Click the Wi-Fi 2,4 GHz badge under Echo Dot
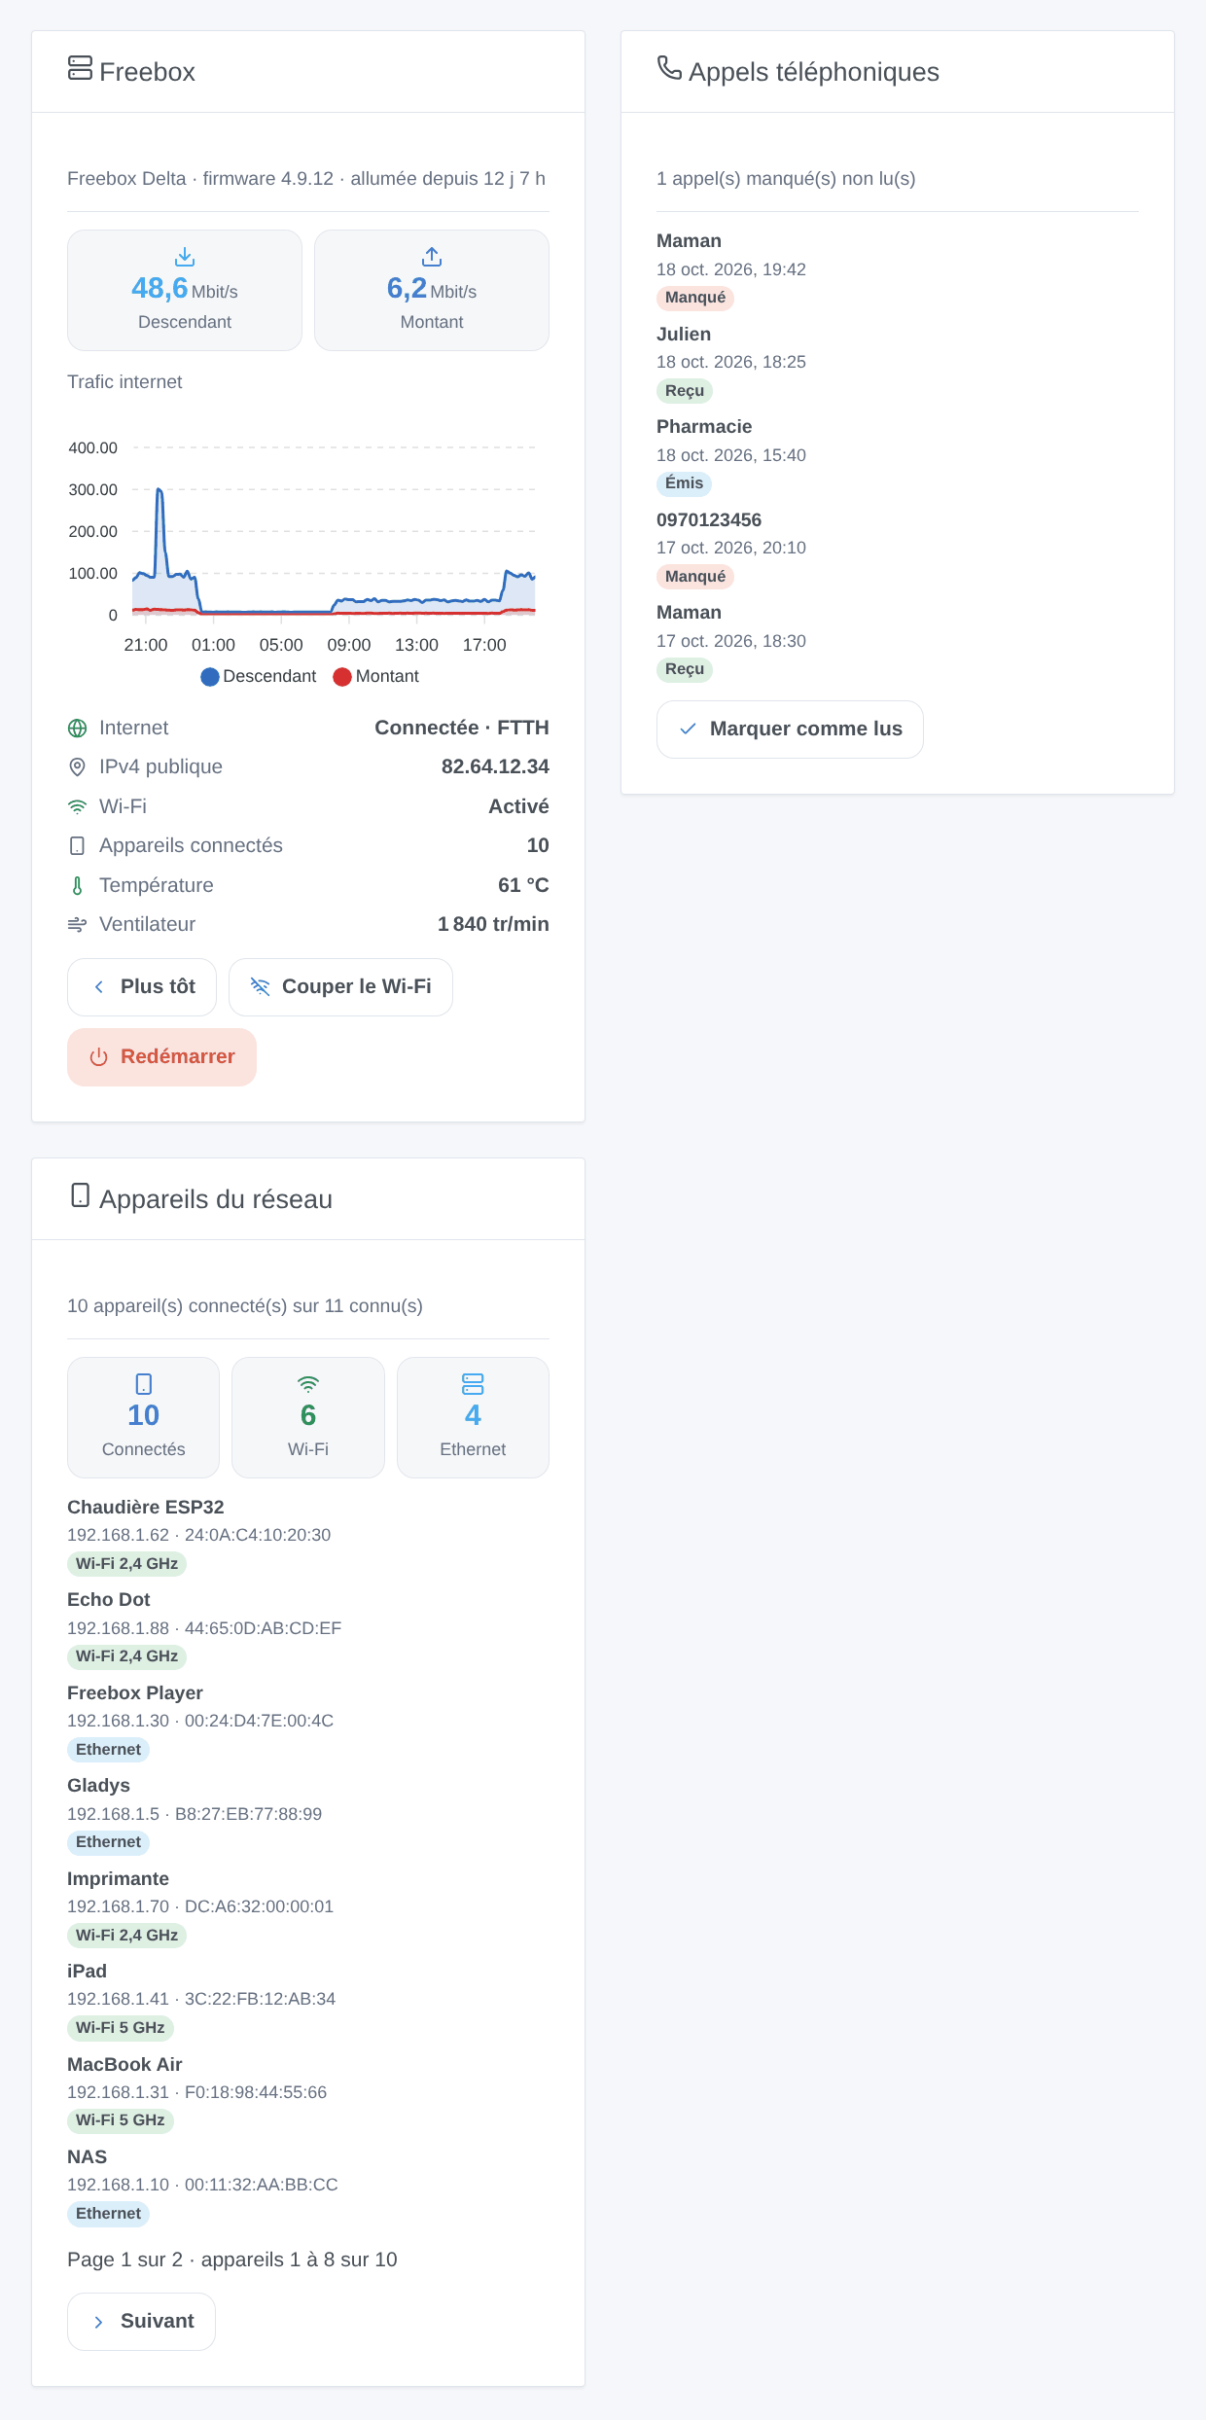 pyautogui.click(x=126, y=1656)
